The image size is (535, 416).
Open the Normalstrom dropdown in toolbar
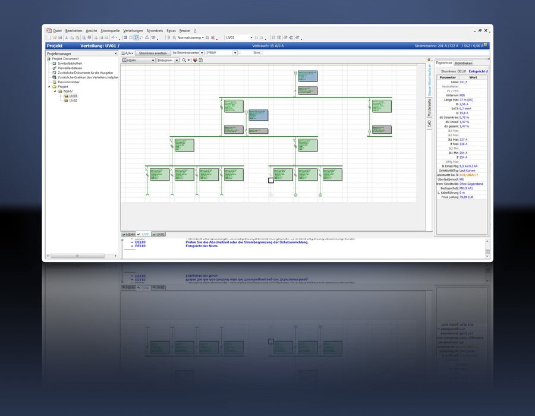[x=203, y=38]
